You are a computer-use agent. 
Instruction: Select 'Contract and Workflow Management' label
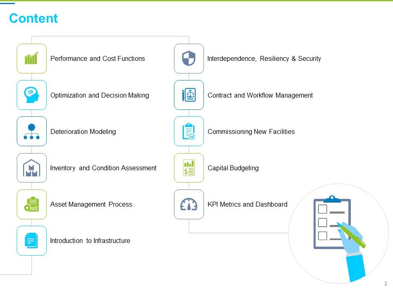(x=260, y=95)
